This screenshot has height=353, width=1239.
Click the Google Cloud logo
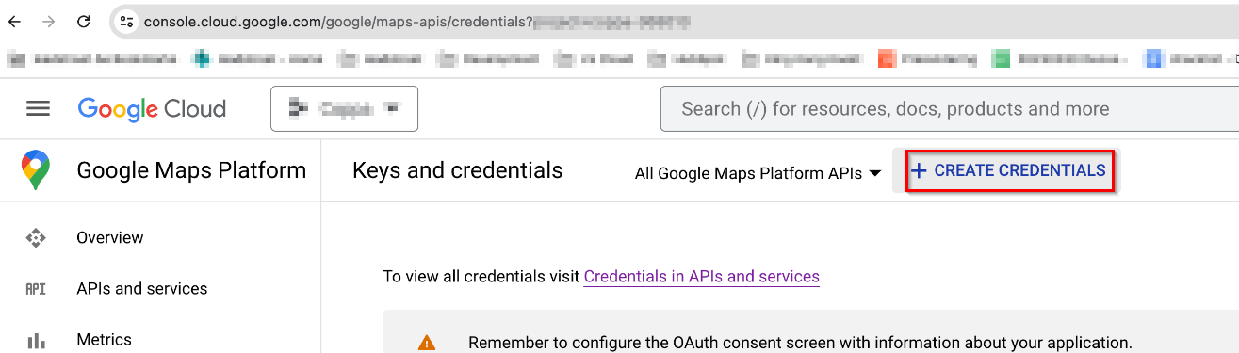click(x=152, y=109)
